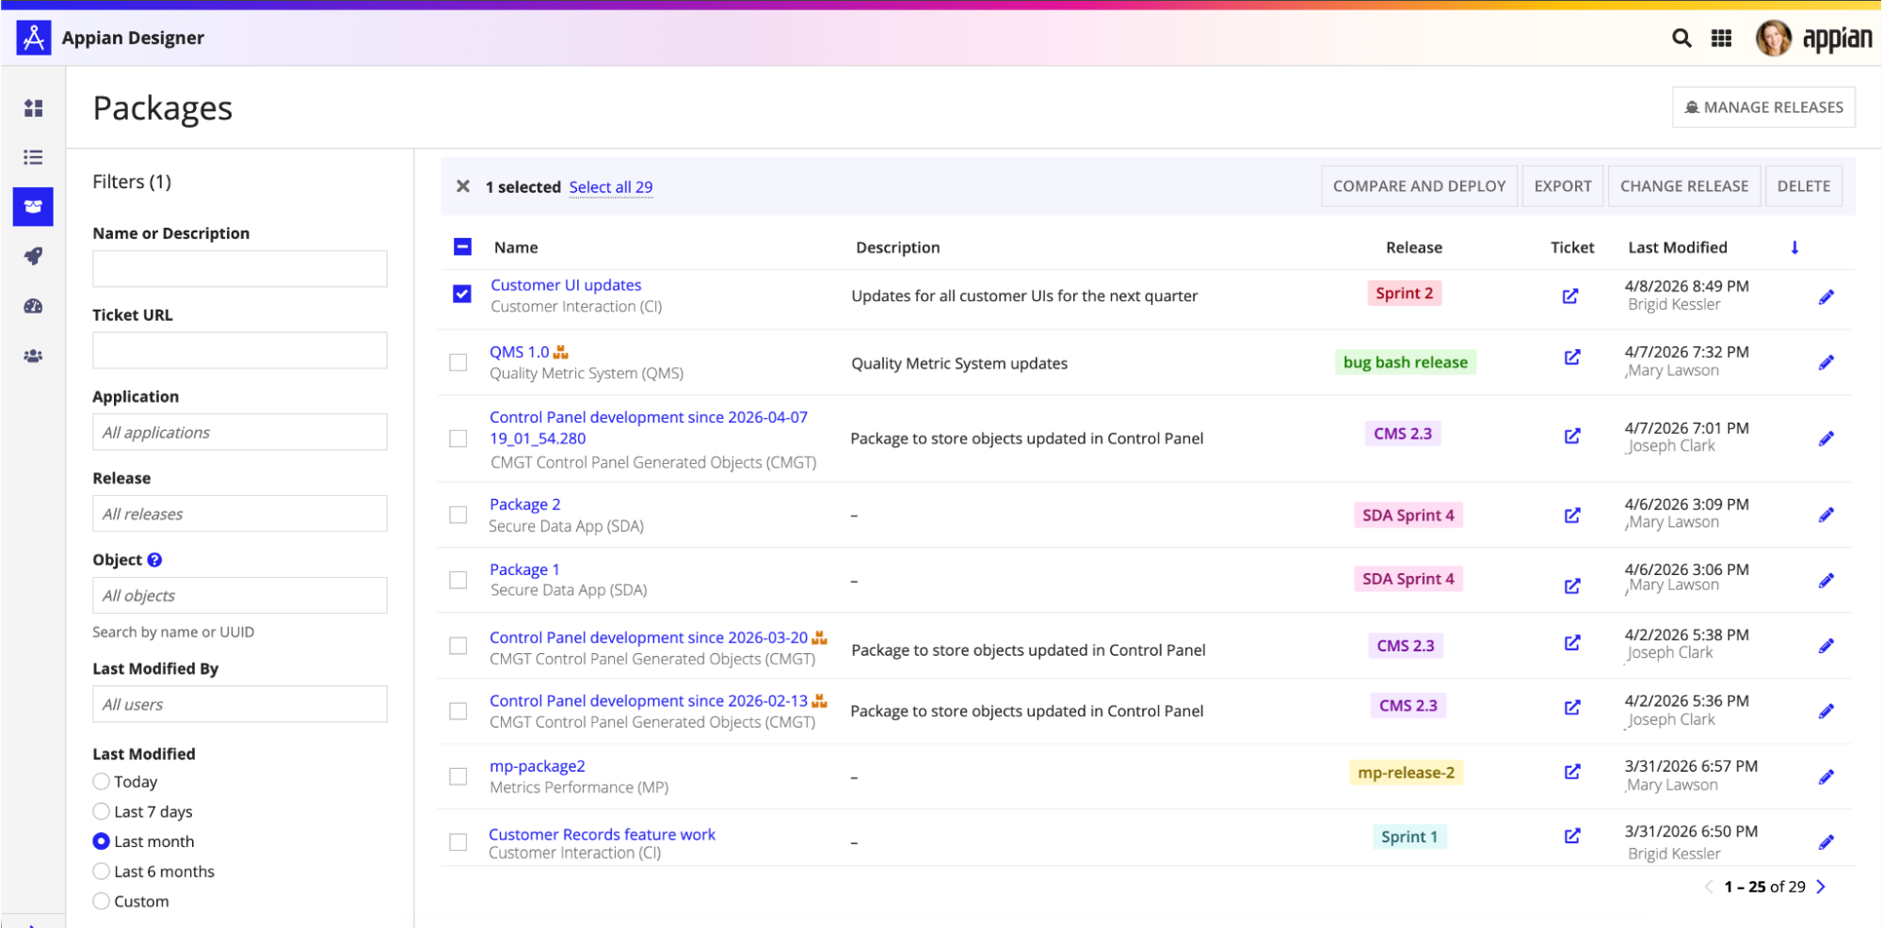Image resolution: width=1882 pixels, height=928 pixels.
Task: Click the Export button
Action: [1563, 186]
